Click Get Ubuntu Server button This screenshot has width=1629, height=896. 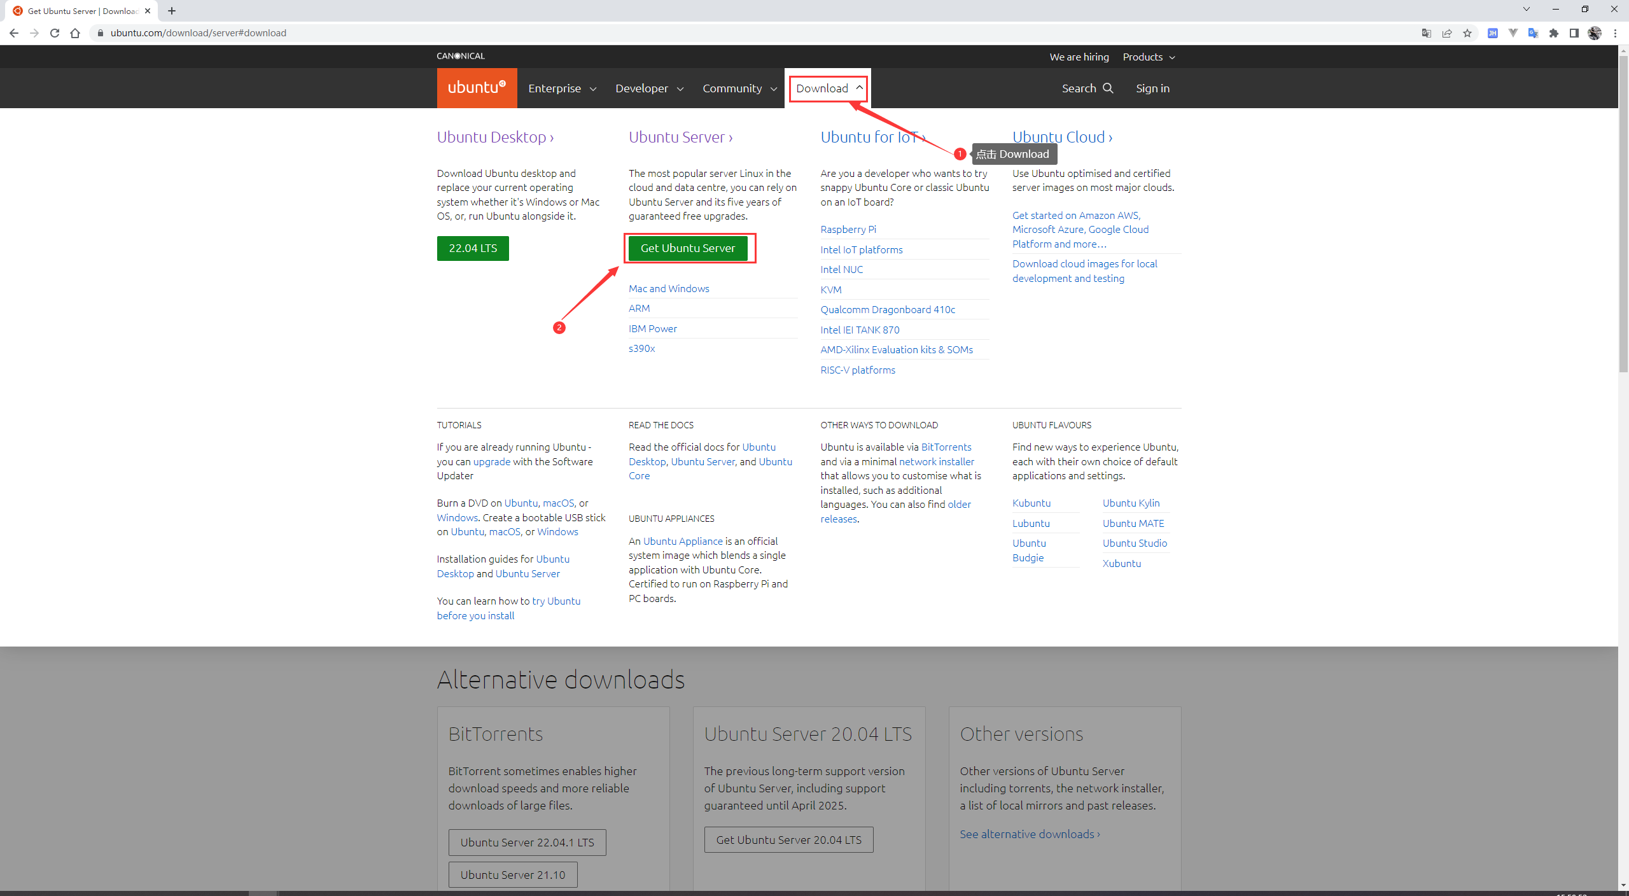coord(687,247)
